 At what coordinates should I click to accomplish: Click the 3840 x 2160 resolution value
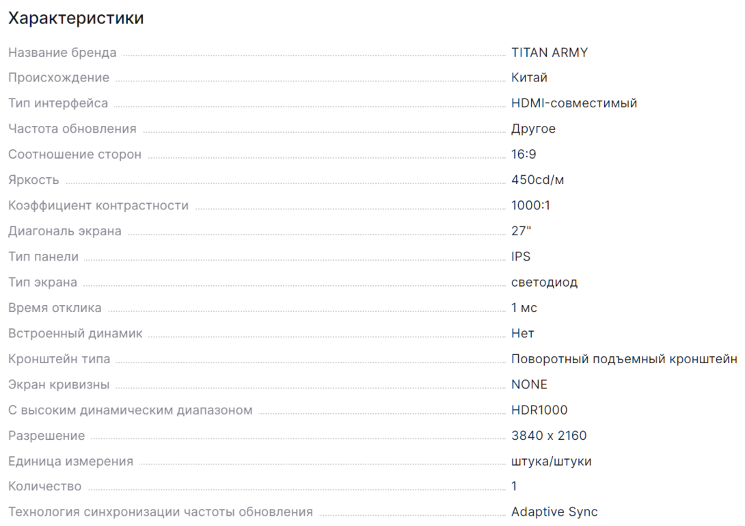tap(549, 436)
